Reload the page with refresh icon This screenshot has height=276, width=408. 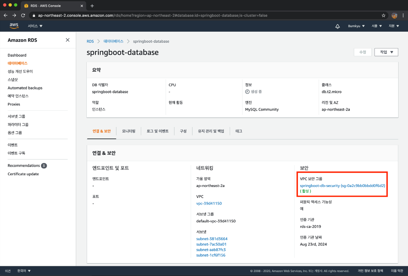(23, 15)
